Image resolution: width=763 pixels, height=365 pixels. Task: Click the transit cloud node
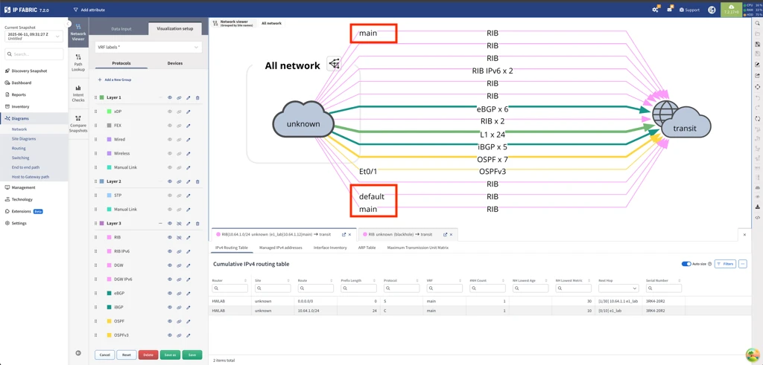coord(682,121)
